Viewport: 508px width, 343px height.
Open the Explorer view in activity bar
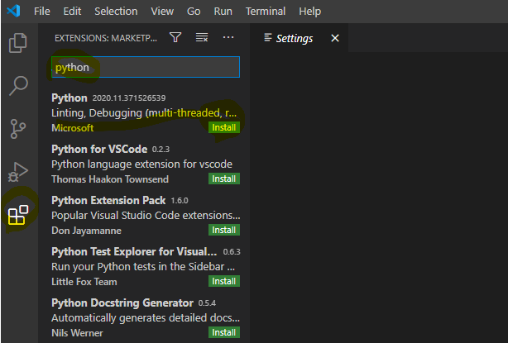pyautogui.click(x=18, y=43)
